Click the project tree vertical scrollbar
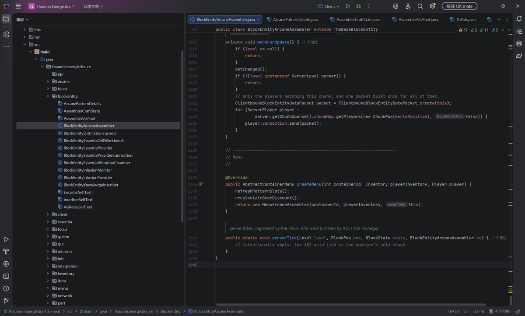The width and height of the screenshot is (525, 316). 182,136
